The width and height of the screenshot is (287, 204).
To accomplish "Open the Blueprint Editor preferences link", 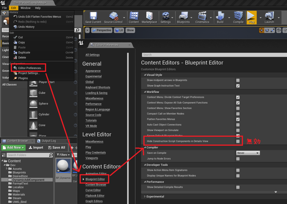I will (95, 179).
